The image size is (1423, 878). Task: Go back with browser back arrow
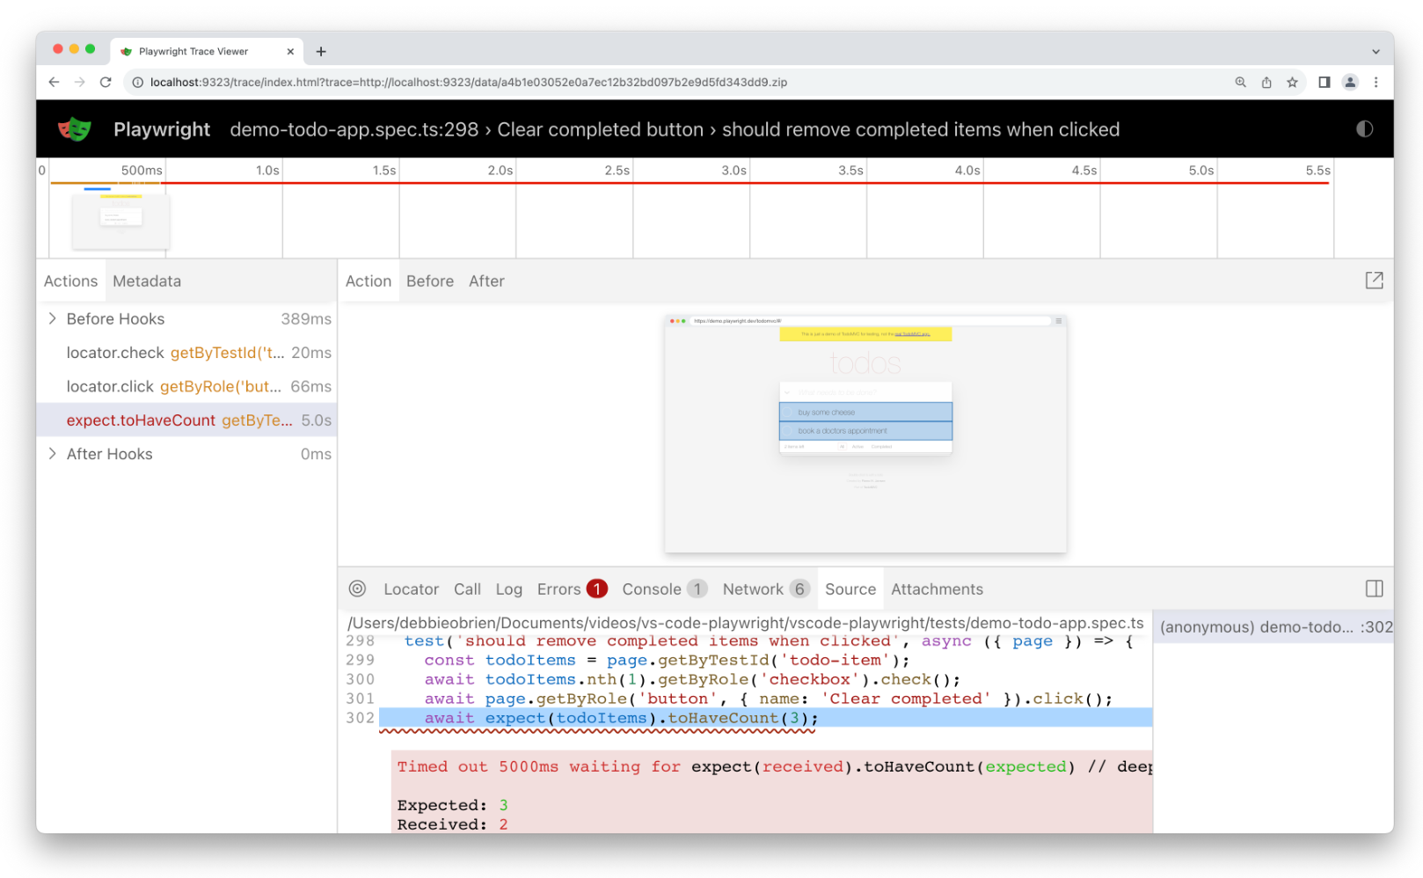point(55,82)
